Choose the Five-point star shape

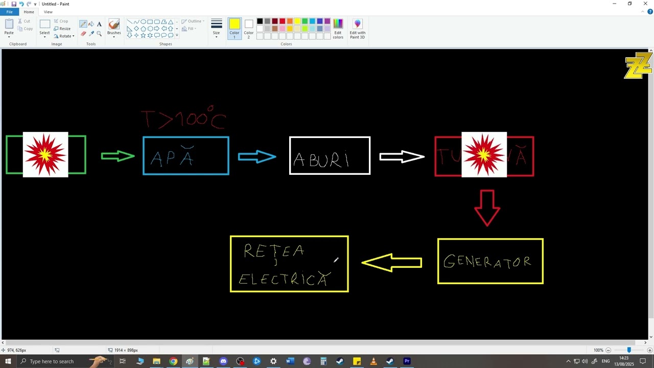click(x=143, y=35)
